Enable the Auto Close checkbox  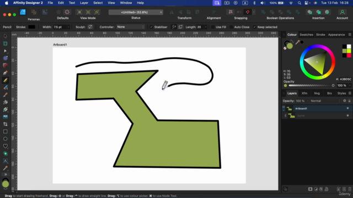coord(231,27)
